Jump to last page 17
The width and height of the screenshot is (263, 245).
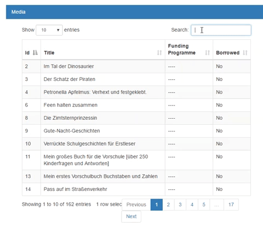click(231, 205)
